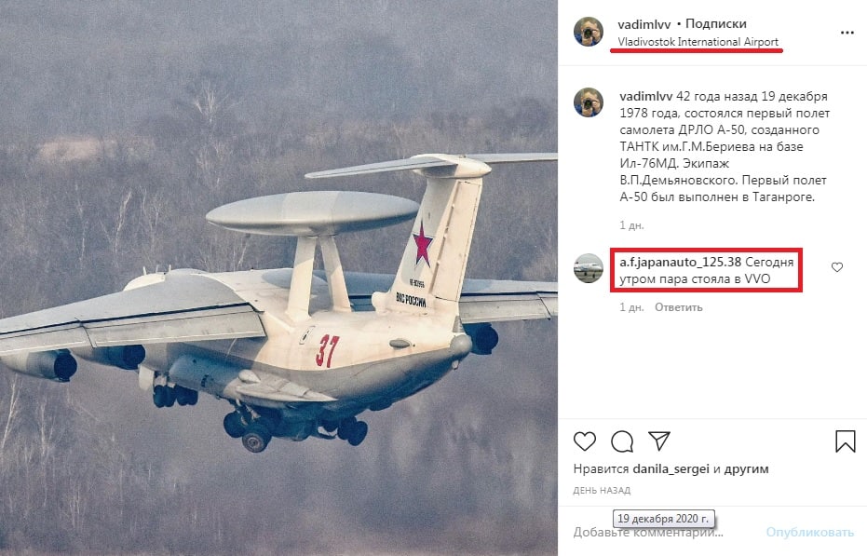867x556 pixels.
Task: Reply to comment with Ответить
Action: coord(679,307)
